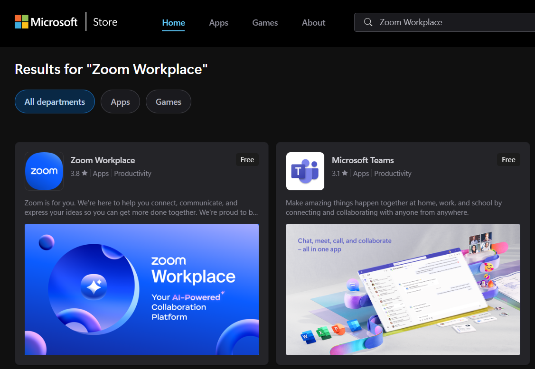Image resolution: width=535 pixels, height=369 pixels.
Task: Open the Zoom Workplace app icon
Action: coord(44,171)
